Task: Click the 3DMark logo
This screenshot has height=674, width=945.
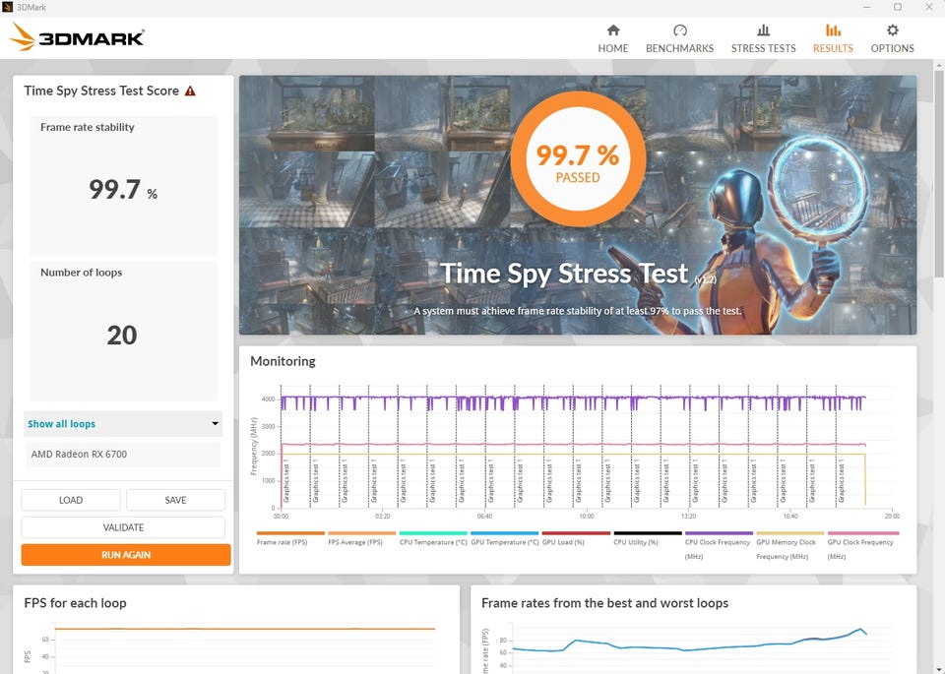Action: click(x=77, y=37)
